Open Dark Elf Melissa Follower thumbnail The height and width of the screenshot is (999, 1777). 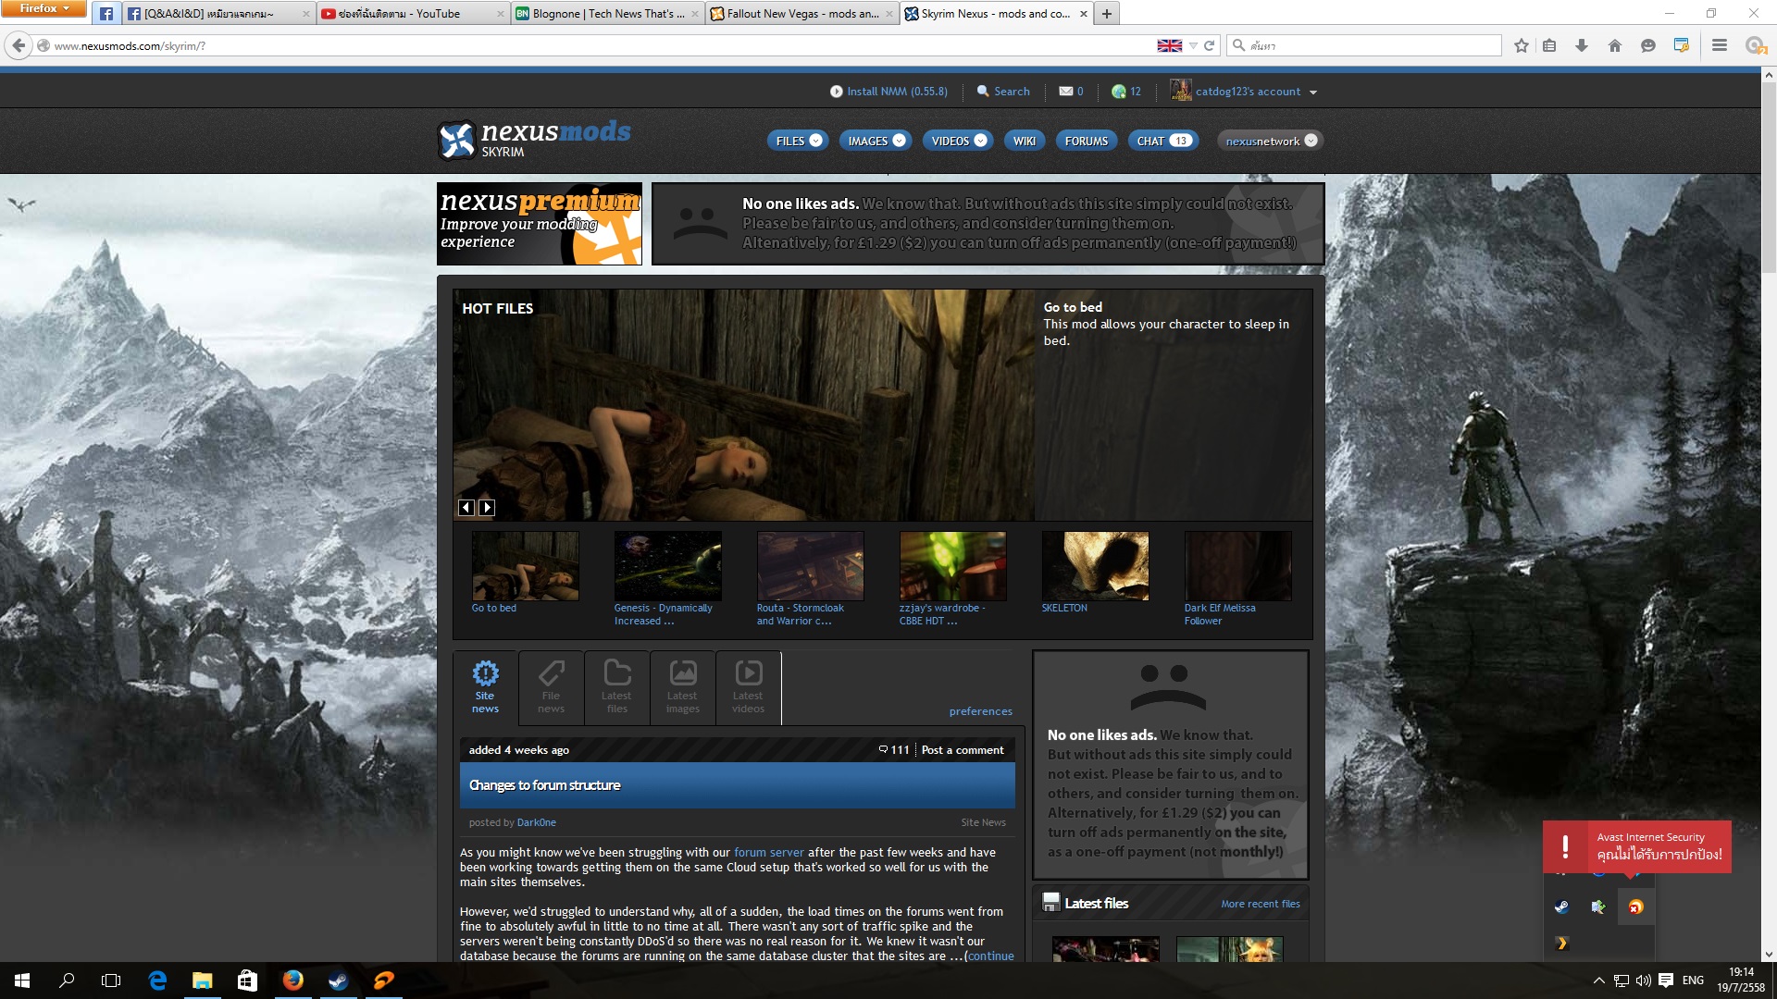tap(1237, 566)
